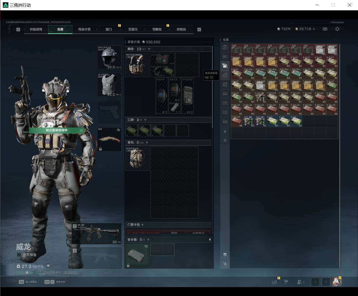Click the stack layers icon in warehouse sidebar
This screenshot has width=358, height=296.
click(225, 254)
